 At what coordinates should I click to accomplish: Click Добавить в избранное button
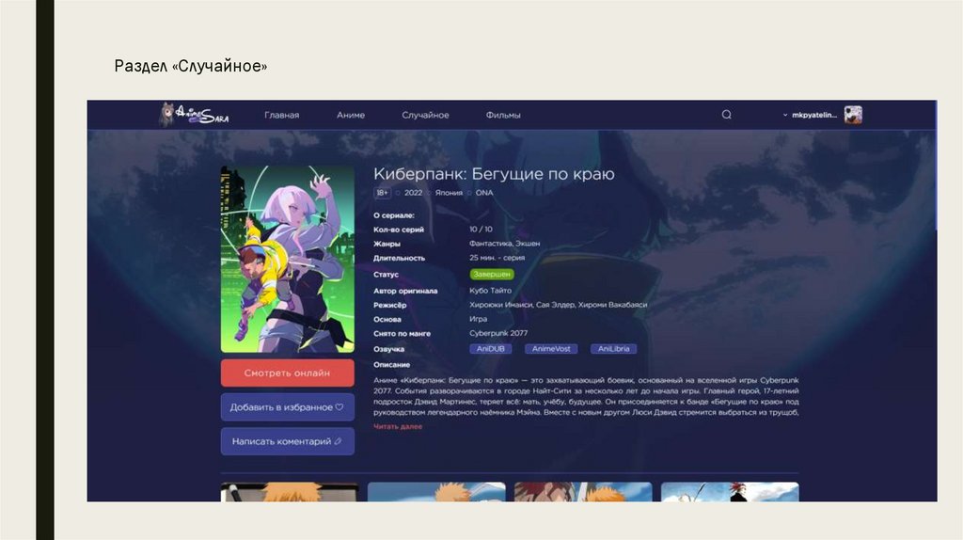point(288,407)
